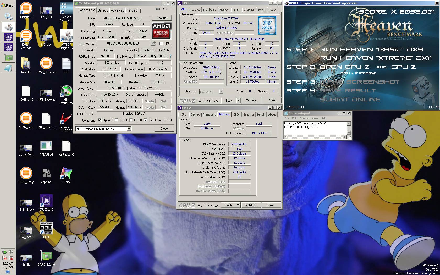Select the MSI Afterburner desktop shortcut
440x275 pixels.
(x=66, y=95)
